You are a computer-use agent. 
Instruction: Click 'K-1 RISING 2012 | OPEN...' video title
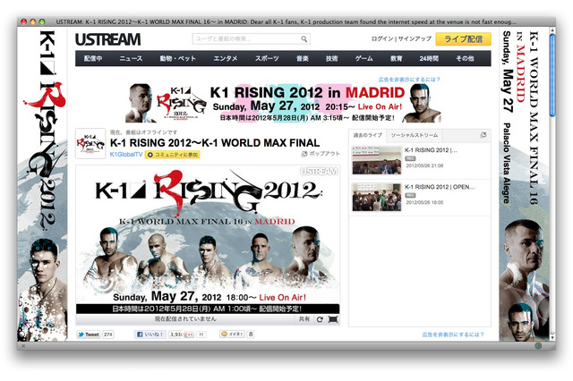click(440, 187)
